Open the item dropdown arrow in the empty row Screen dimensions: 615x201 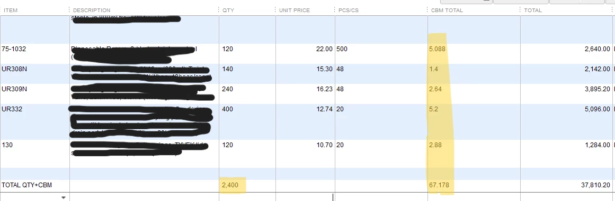coord(64,198)
